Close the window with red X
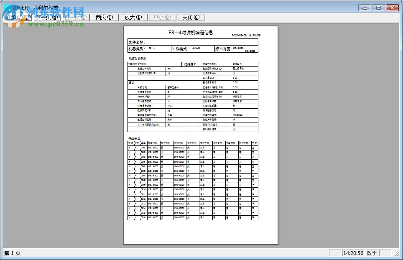This screenshot has height=260, width=403. click(x=392, y=8)
